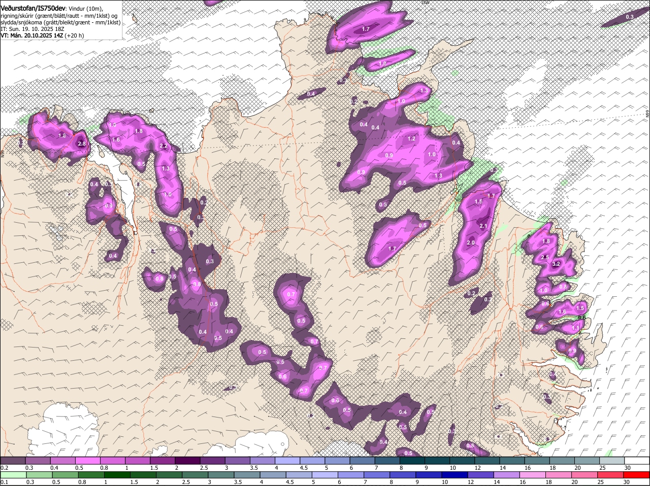The width and height of the screenshot is (650, 486).
Task: Click the 'rigning/skúrir' legend description line
Action: click(x=59, y=16)
